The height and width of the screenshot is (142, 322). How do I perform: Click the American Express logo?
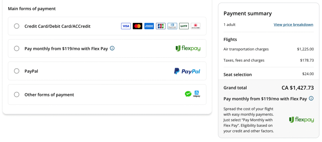149,26
